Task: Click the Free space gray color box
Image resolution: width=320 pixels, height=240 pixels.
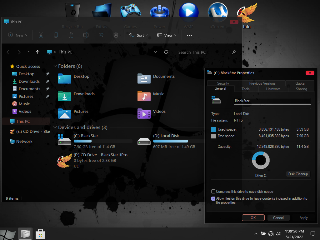Action: tap(213, 136)
